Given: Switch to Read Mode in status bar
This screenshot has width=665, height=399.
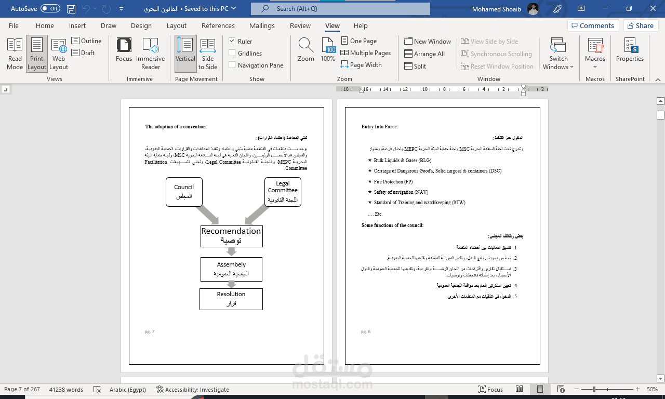Looking at the screenshot, I should (520, 389).
